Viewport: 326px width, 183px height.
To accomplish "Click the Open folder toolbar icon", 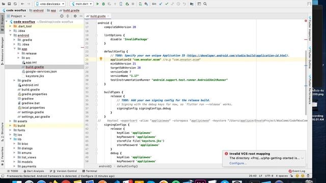I will coord(4,4).
